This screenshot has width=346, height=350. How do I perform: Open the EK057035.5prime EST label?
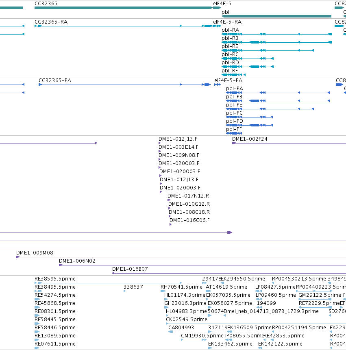228,295
